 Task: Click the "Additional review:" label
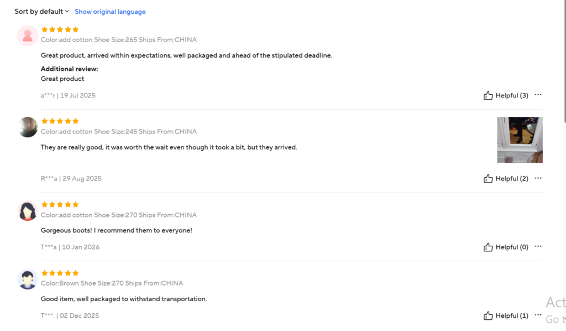pyautogui.click(x=69, y=69)
